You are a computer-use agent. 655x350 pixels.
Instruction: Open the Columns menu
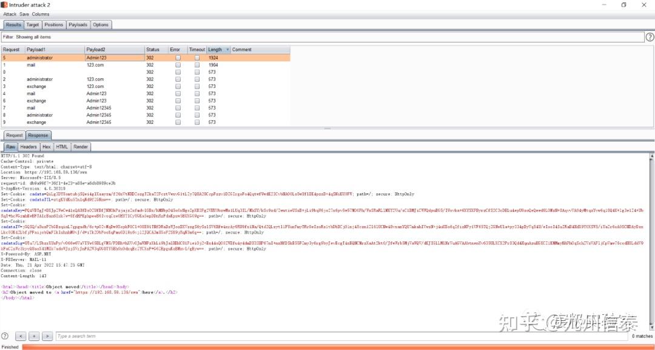41,14
